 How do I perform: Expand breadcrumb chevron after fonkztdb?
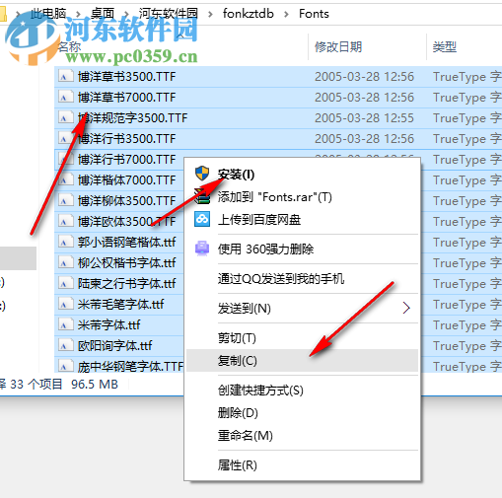286,14
